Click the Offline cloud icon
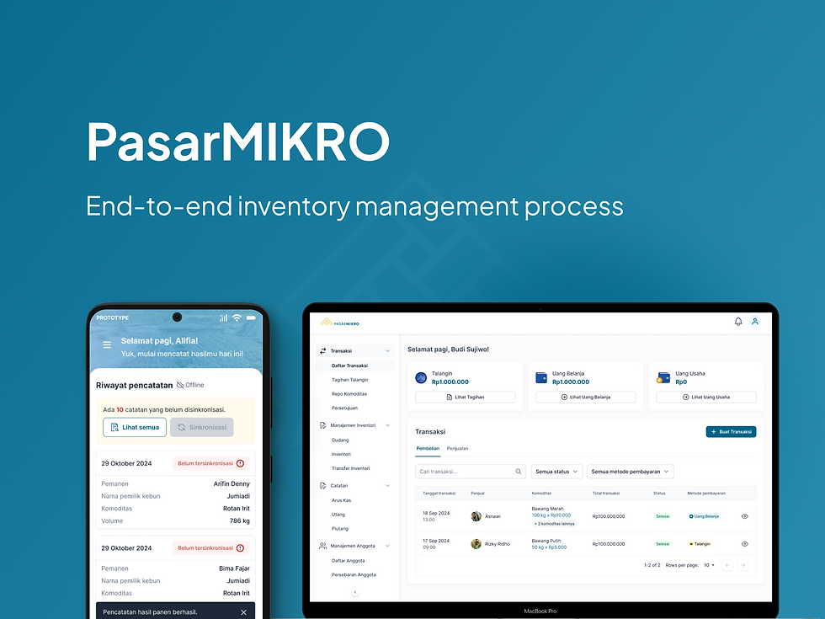825x619 pixels. [180, 385]
